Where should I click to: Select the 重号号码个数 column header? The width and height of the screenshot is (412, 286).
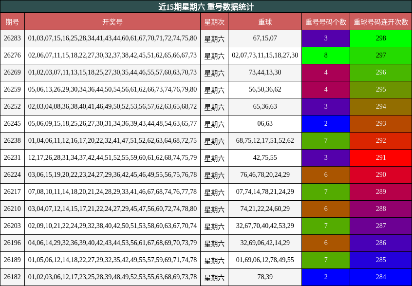pyautogui.click(x=326, y=21)
